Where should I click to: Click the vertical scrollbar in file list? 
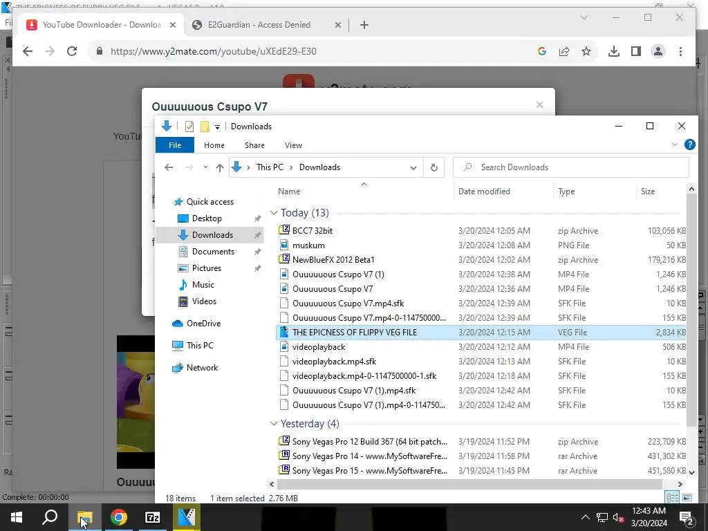pos(691,310)
